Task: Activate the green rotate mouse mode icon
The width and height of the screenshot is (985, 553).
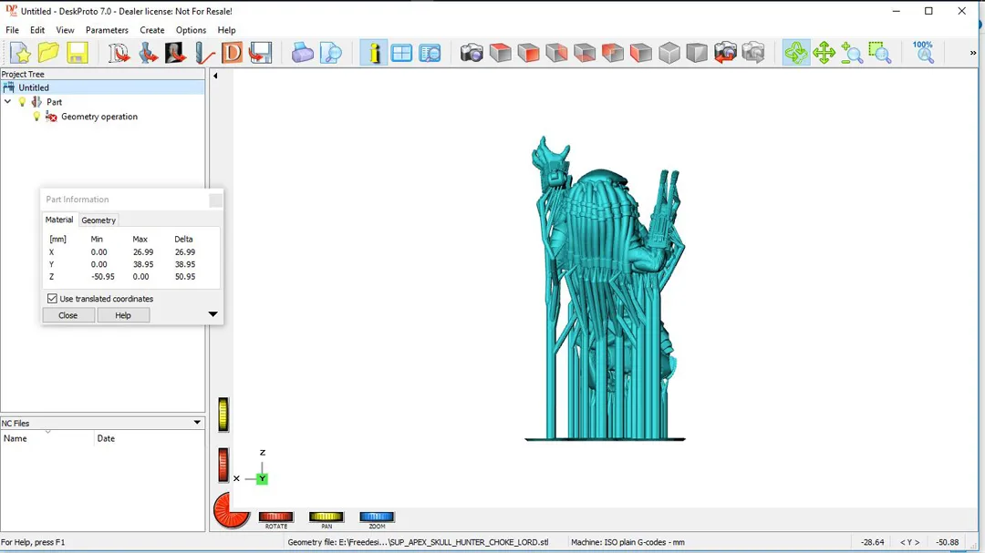Action: click(x=796, y=53)
